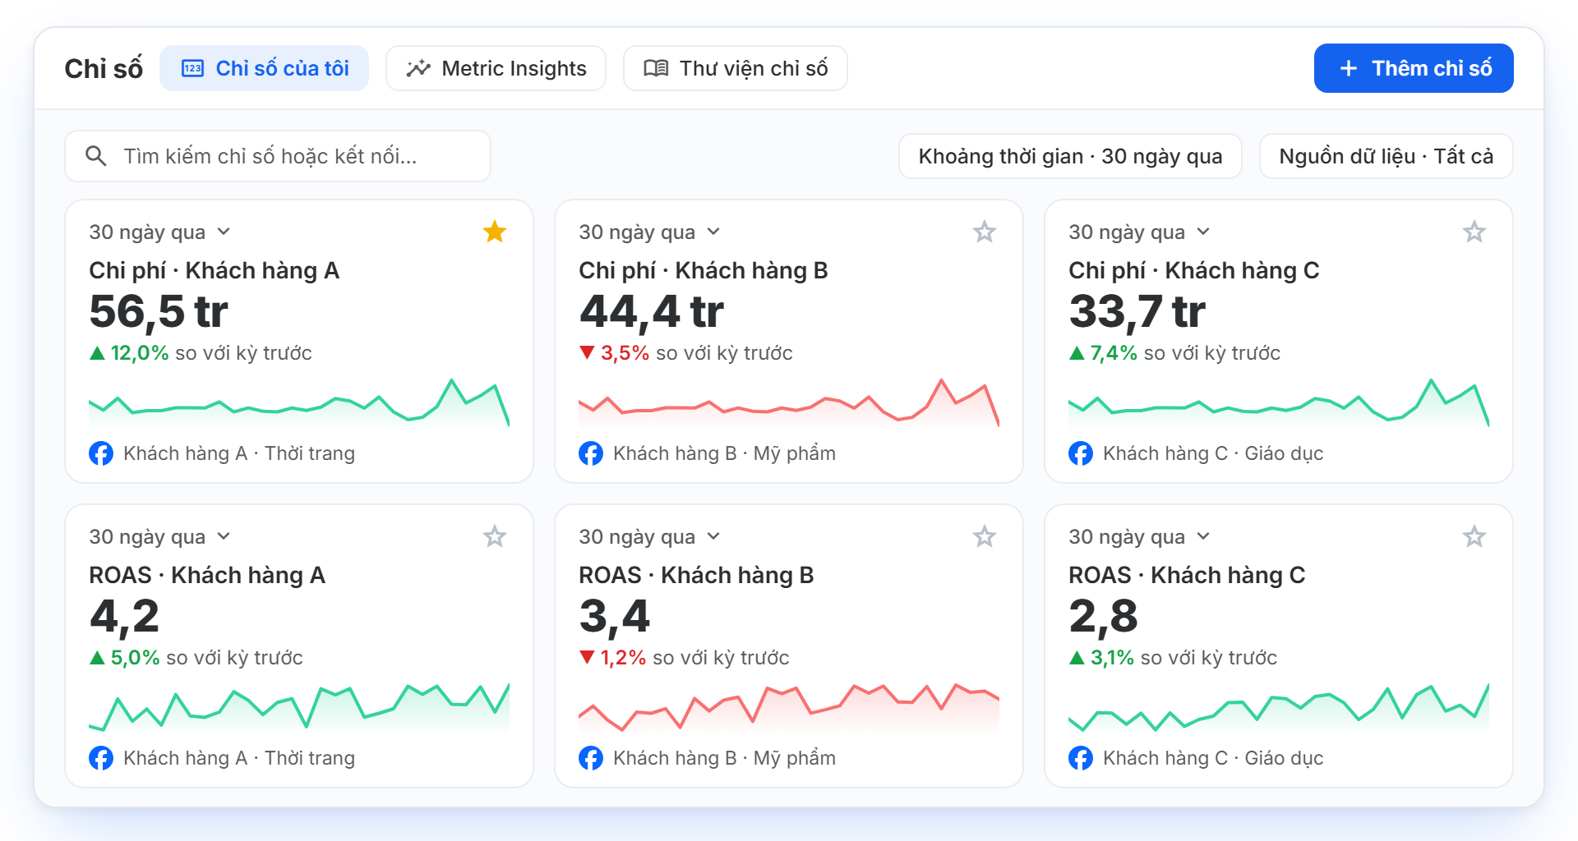Expand period chevron on ROAS Khách hàng B
This screenshot has height=841, width=1578.
click(x=713, y=536)
